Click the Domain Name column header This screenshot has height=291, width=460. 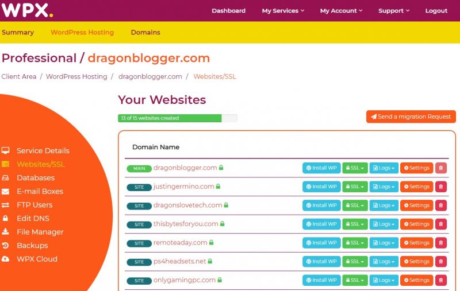[x=156, y=147]
